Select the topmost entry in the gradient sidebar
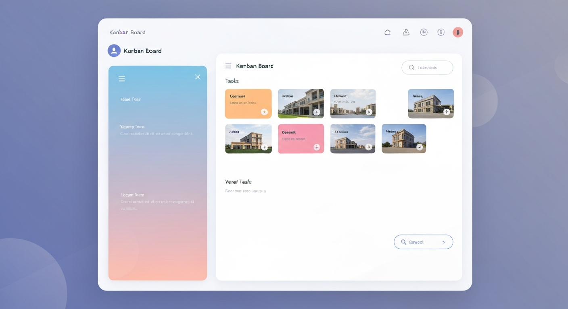Screen dimensions: 568x309 (130, 99)
